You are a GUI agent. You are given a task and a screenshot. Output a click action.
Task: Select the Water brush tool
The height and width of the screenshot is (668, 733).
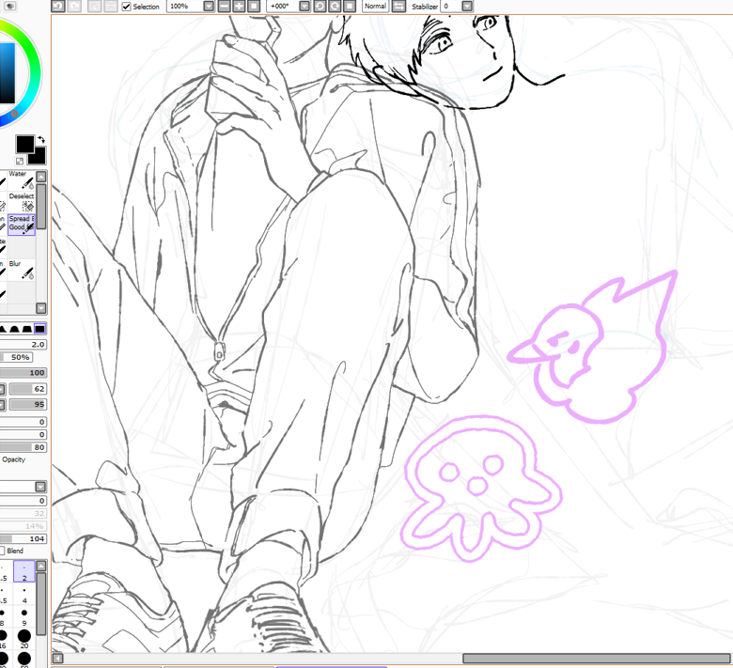(22, 180)
